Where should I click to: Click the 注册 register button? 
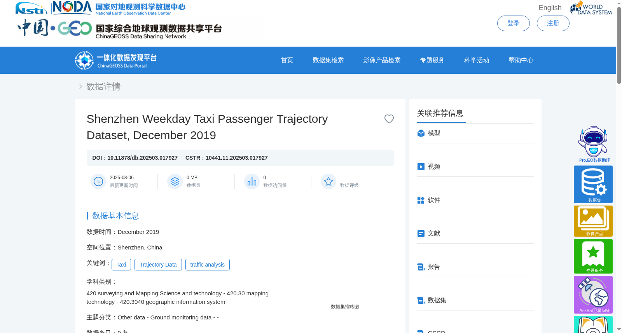[x=553, y=23]
